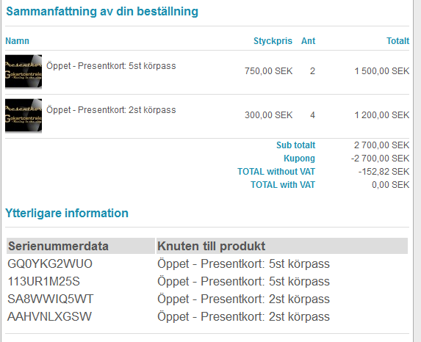Select serial number GQ0YKG2WUO
The height and width of the screenshot is (342, 421).
coord(50,263)
